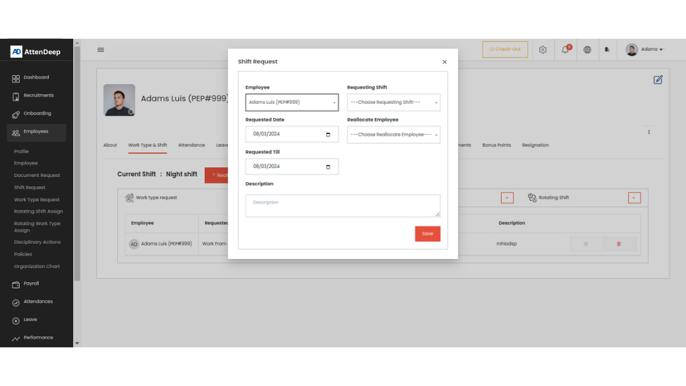
Task: Close the Shift Request dialog
Action: click(x=444, y=62)
